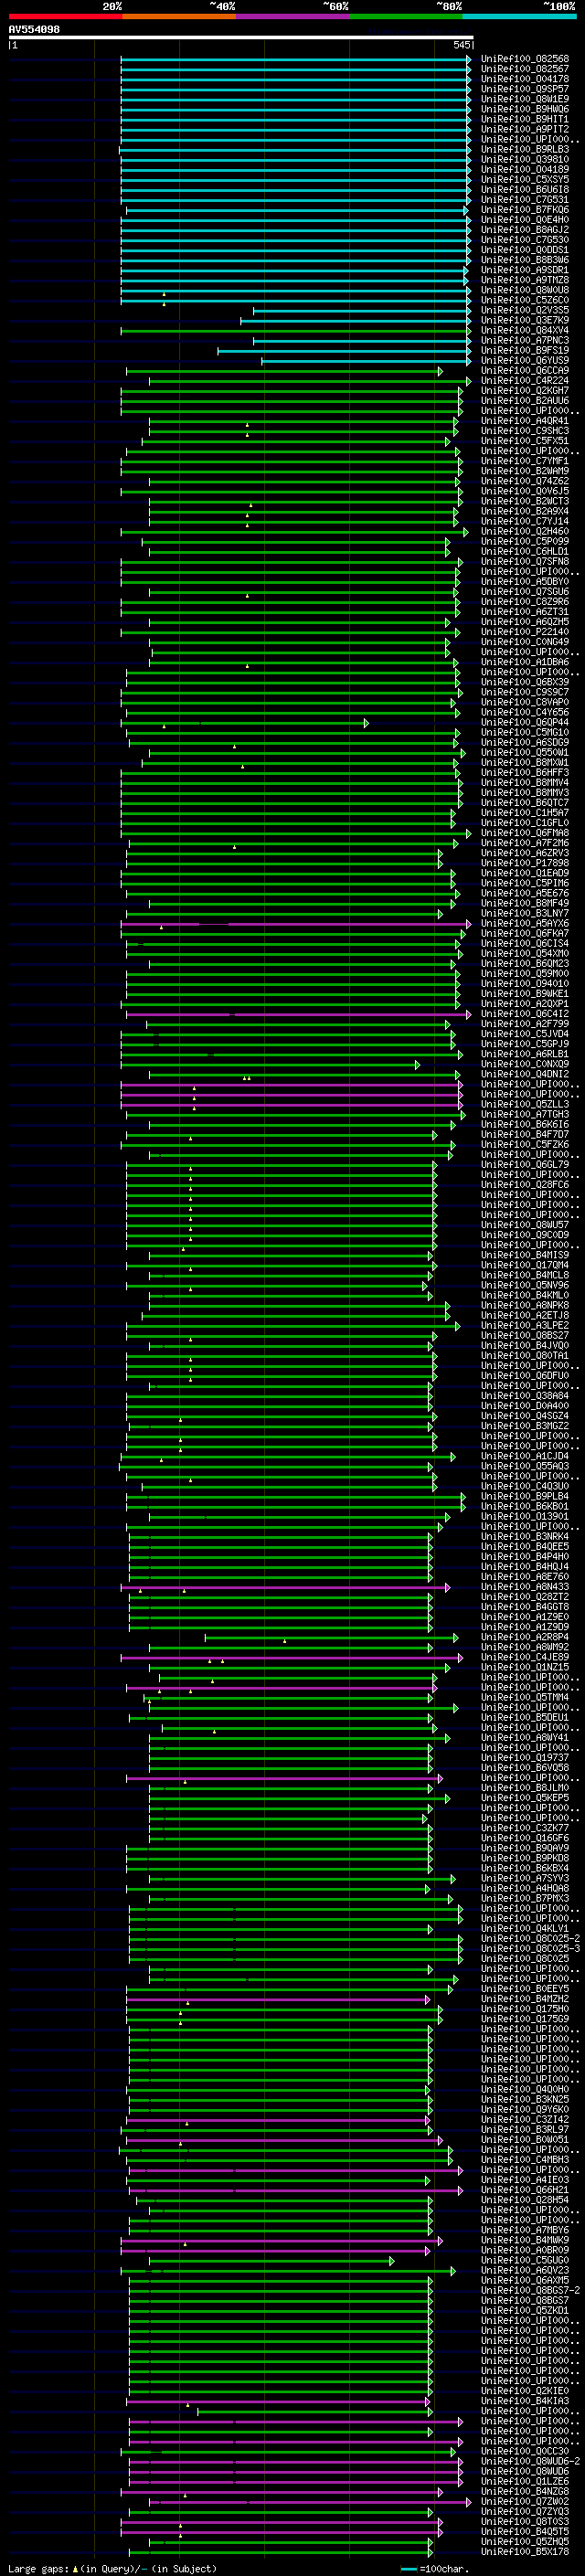Select the UniRef100_O94010 label
The height and width of the screenshot is (2576, 585).
[x=524, y=984]
